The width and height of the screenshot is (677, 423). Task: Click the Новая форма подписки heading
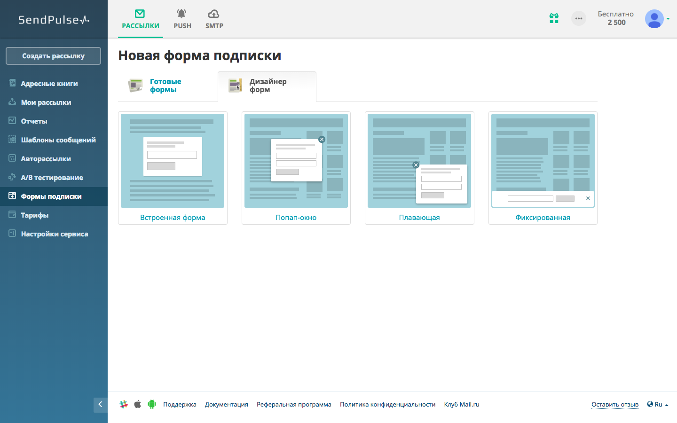200,55
